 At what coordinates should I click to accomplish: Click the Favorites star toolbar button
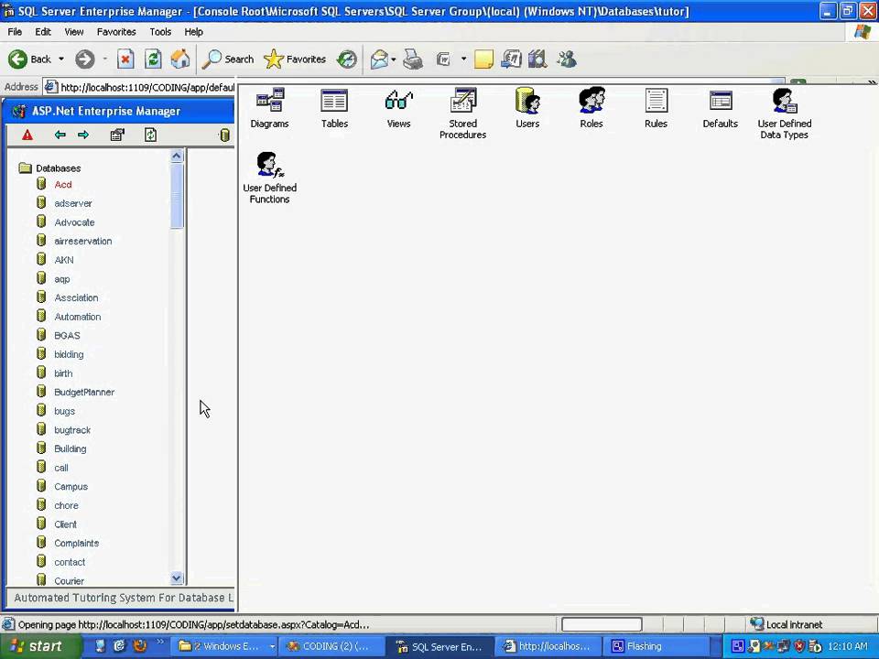click(x=295, y=59)
